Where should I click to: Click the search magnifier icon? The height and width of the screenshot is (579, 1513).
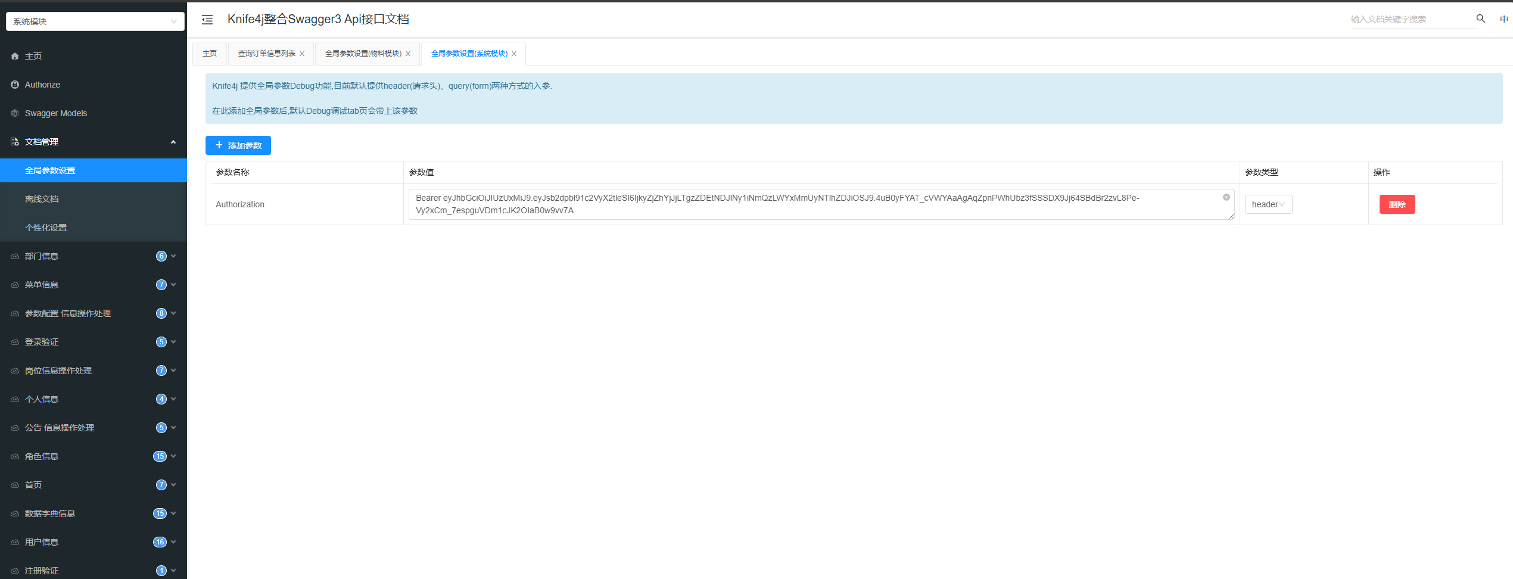[1480, 18]
